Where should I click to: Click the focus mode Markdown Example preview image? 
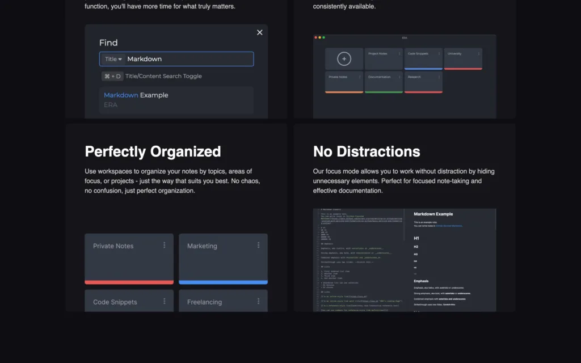click(x=405, y=260)
